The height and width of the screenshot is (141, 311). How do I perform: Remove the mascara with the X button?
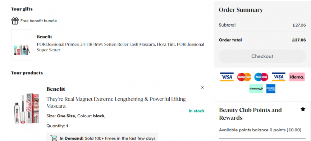coord(202,88)
